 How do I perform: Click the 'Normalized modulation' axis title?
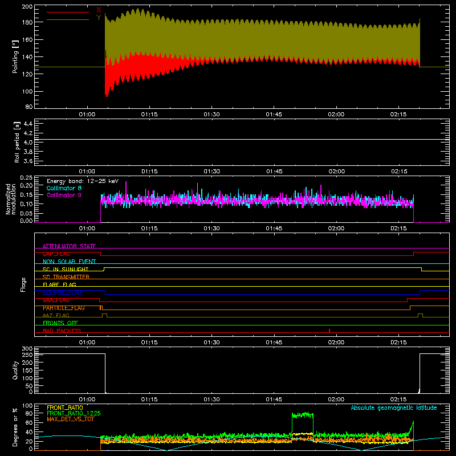tap(11, 199)
